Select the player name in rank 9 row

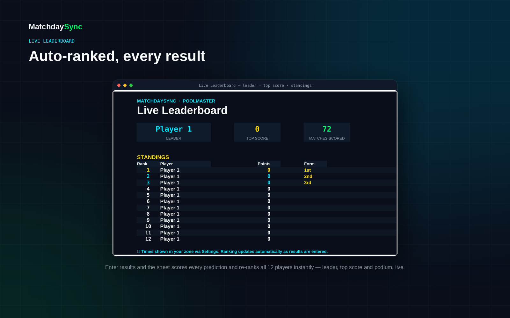[170, 220]
